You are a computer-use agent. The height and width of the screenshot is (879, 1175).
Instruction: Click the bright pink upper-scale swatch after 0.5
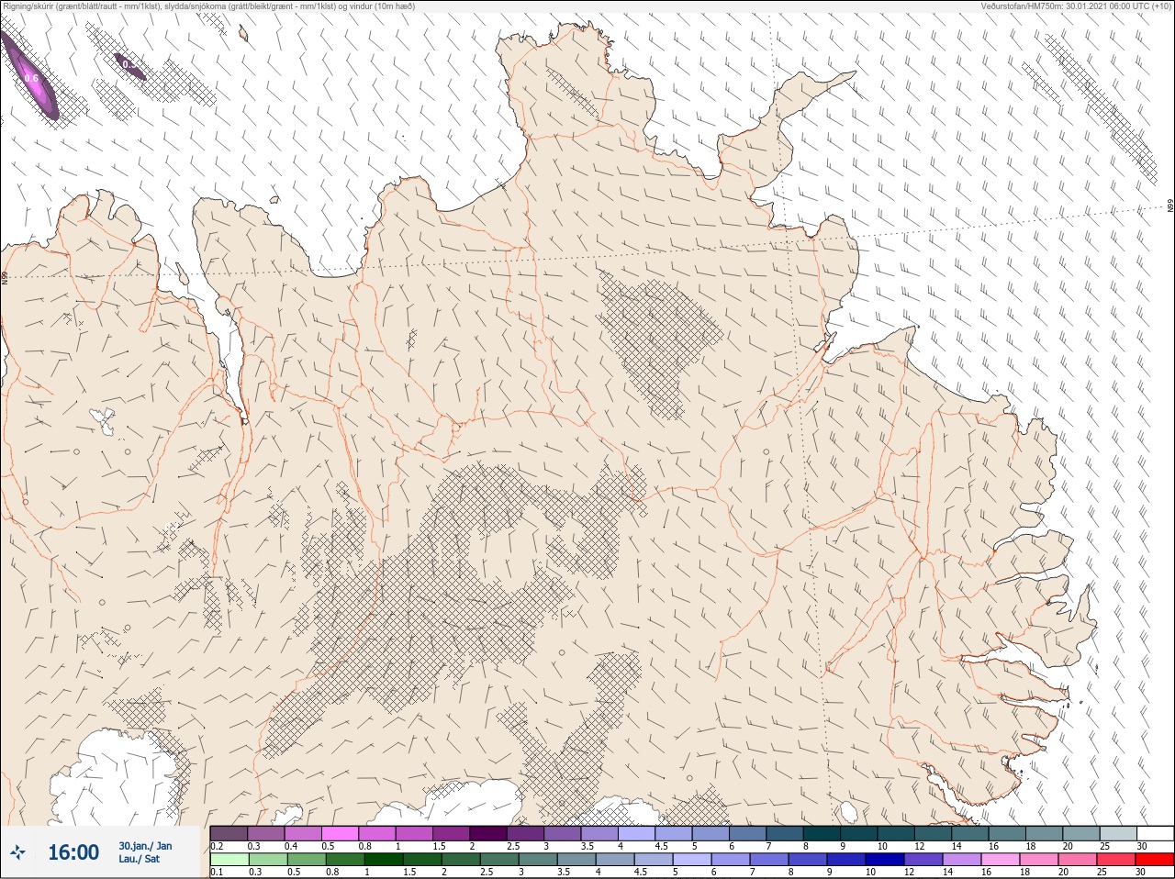[x=340, y=833]
